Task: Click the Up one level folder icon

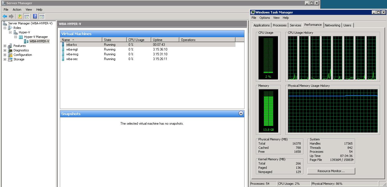Action: pos(20,16)
